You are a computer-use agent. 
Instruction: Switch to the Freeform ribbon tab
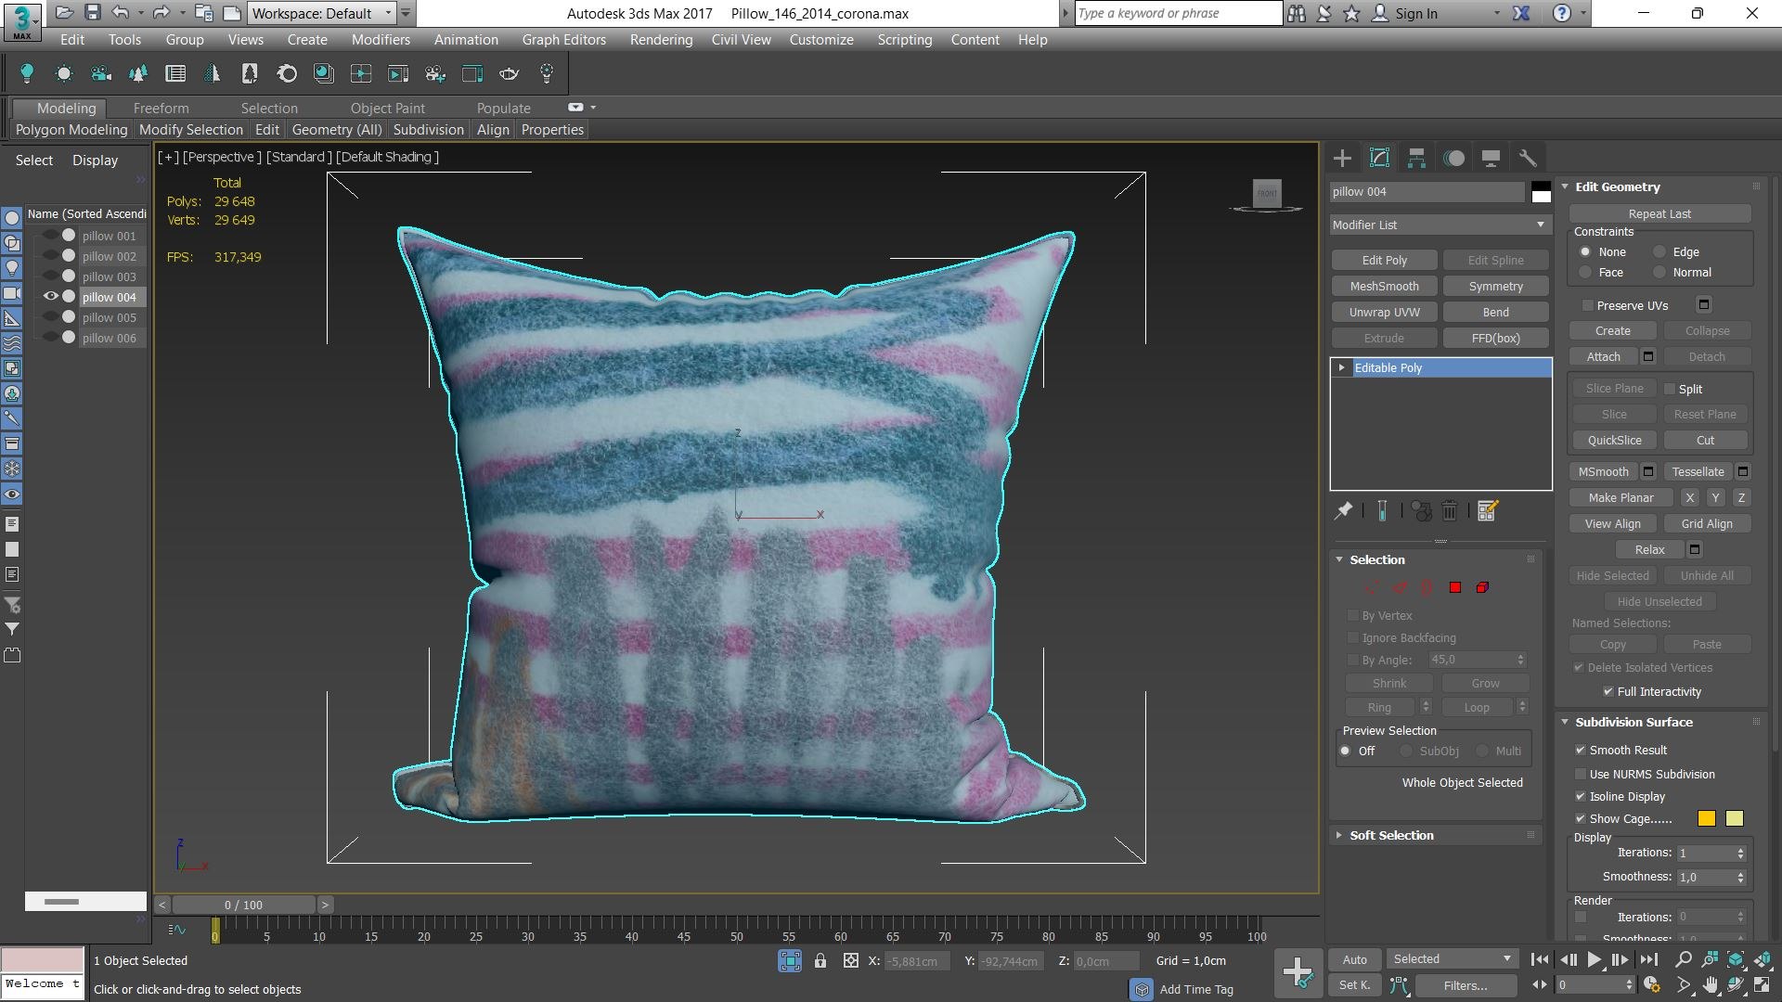point(161,109)
